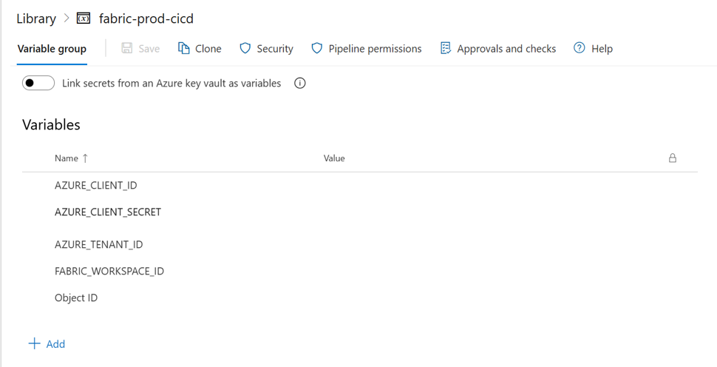Click the Security shield icon
The height and width of the screenshot is (367, 717).
(245, 48)
